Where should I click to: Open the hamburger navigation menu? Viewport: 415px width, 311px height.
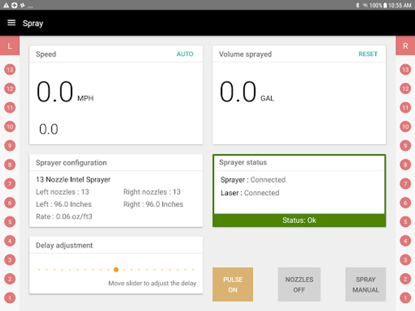pyautogui.click(x=11, y=23)
